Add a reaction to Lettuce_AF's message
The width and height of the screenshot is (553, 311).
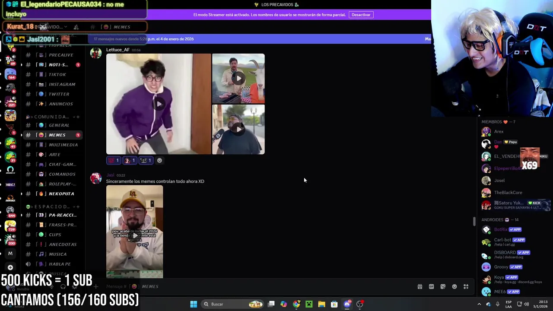(159, 160)
